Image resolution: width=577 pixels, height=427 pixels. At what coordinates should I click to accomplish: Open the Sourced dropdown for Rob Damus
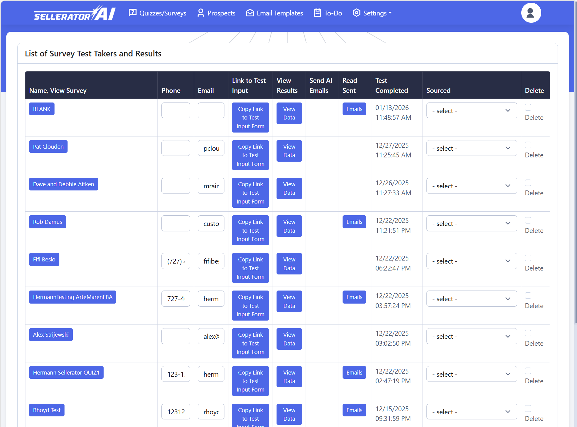coord(471,224)
